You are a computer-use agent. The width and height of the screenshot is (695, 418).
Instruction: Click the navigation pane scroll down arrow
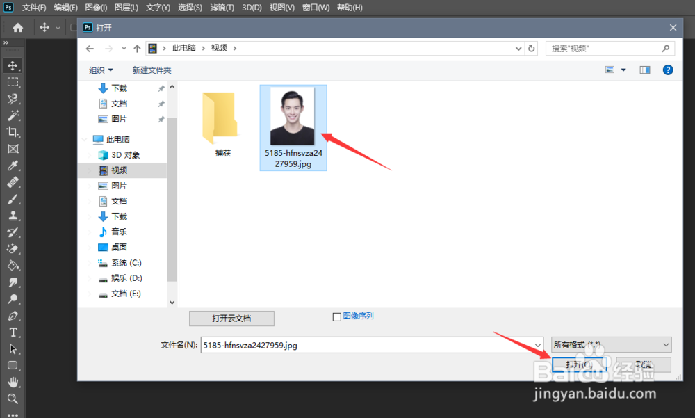[172, 302]
